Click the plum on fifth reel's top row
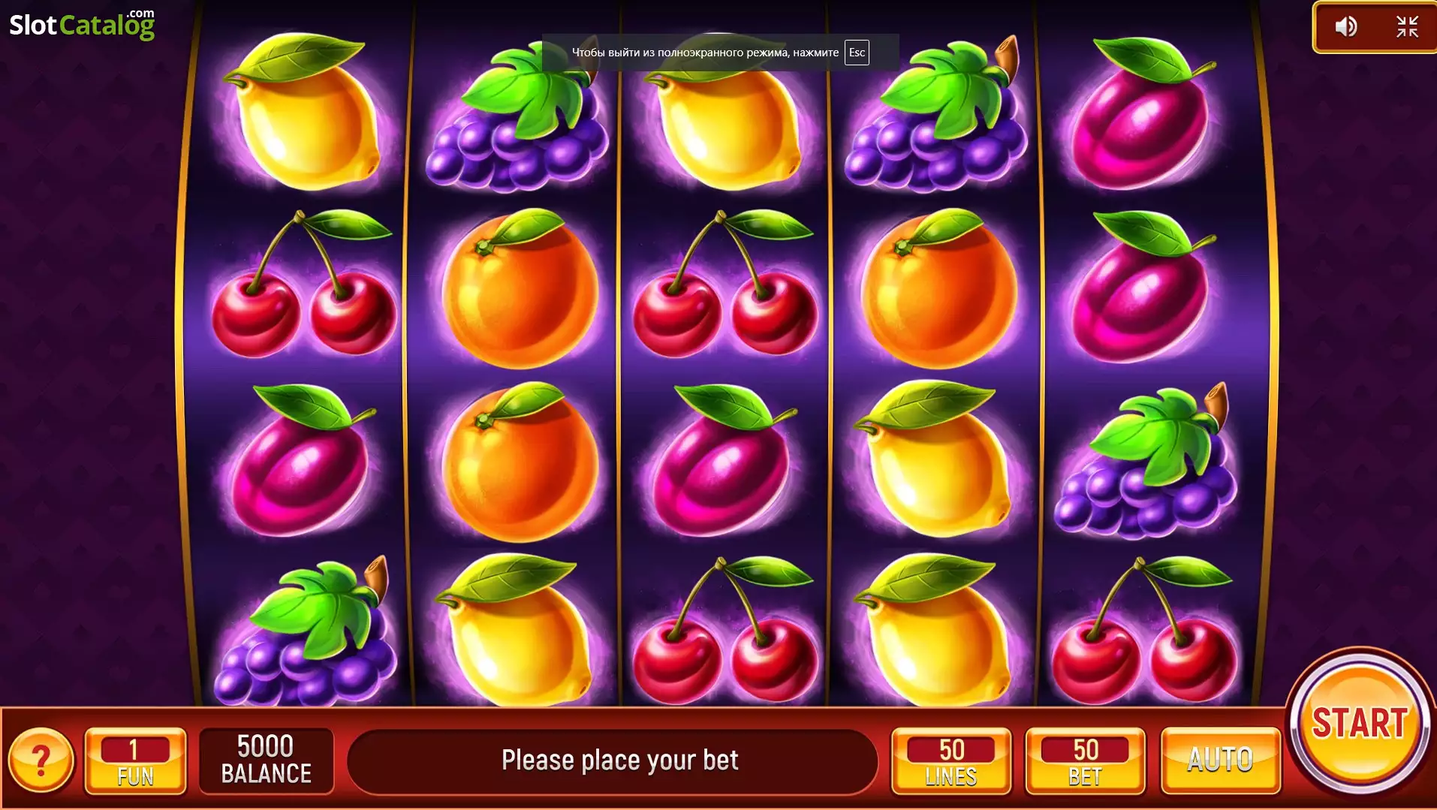1437x810 pixels. 1140,113
